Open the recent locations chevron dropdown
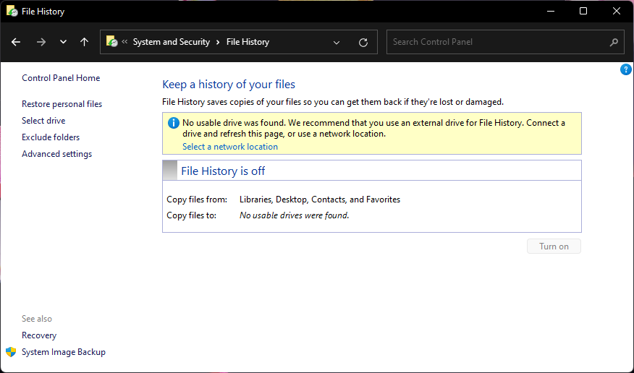 pyautogui.click(x=63, y=42)
